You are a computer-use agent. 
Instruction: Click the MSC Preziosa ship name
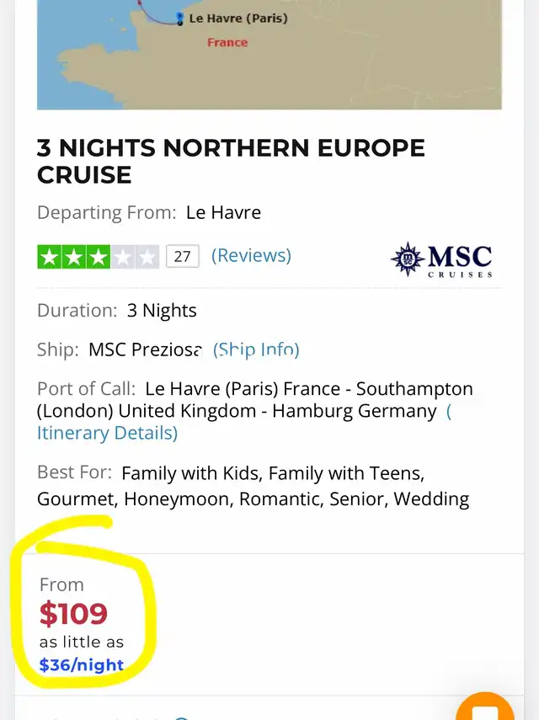coord(145,349)
